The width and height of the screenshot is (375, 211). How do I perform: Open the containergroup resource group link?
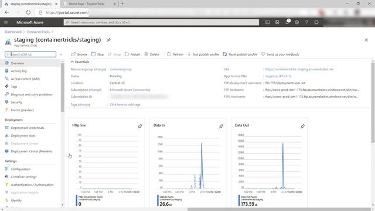coord(121,69)
